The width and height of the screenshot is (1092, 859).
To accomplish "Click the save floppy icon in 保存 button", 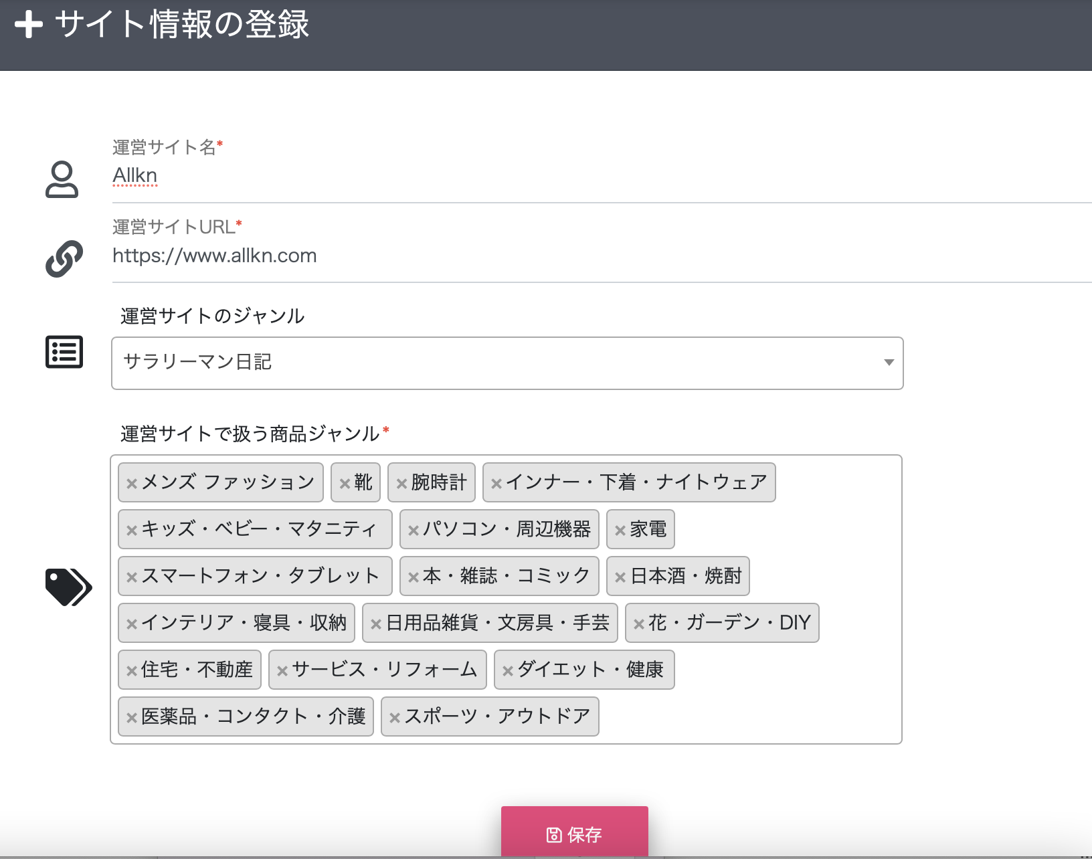I will 554,835.
